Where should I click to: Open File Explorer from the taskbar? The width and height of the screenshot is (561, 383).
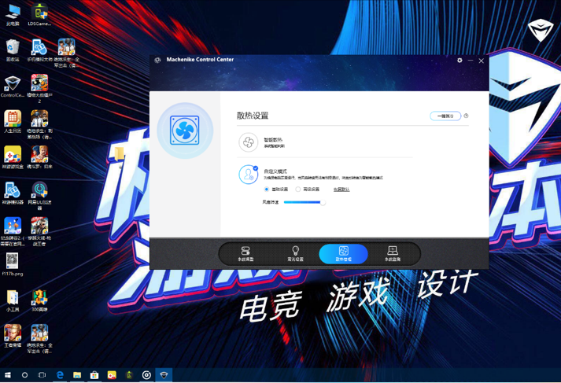pos(77,375)
